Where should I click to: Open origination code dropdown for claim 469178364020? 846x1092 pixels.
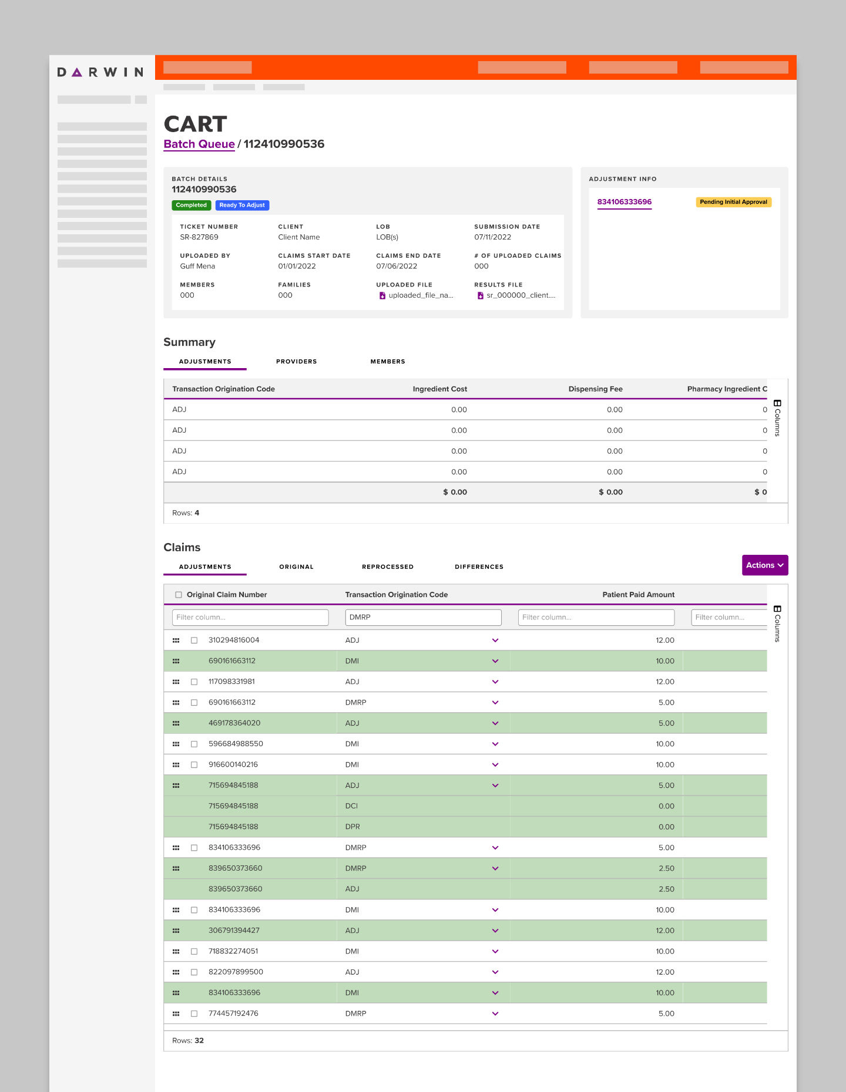tap(495, 723)
